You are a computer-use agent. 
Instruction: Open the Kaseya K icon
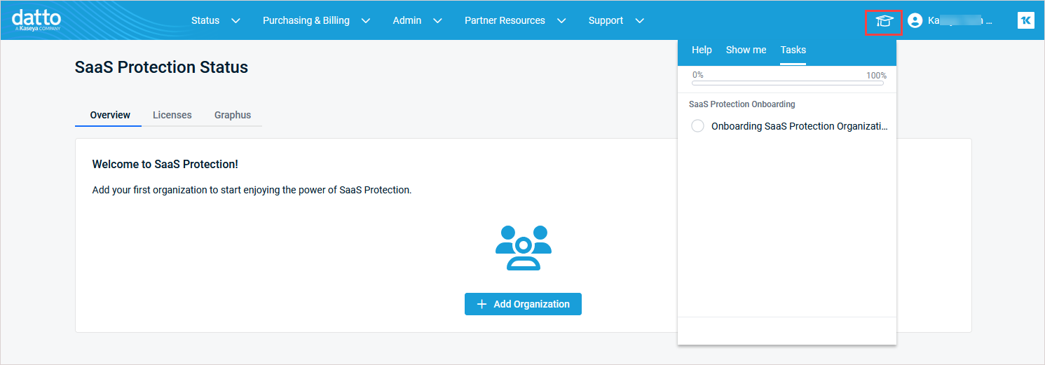pyautogui.click(x=1025, y=20)
